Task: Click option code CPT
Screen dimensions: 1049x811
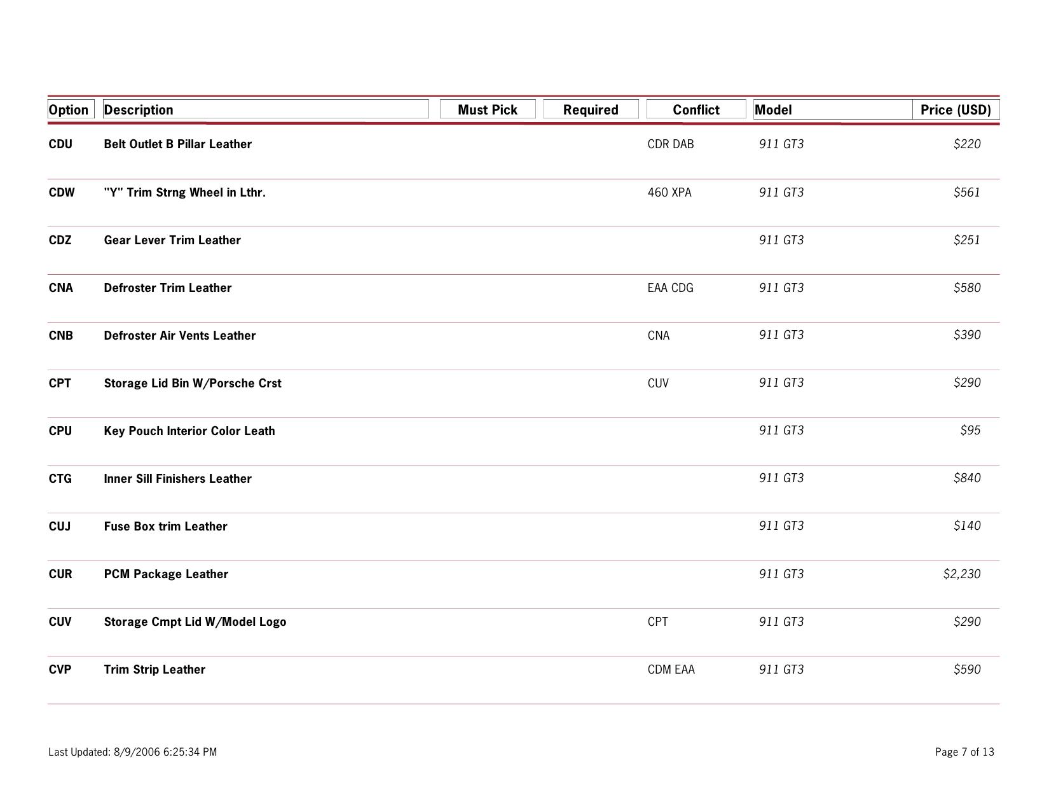Action: click(60, 384)
